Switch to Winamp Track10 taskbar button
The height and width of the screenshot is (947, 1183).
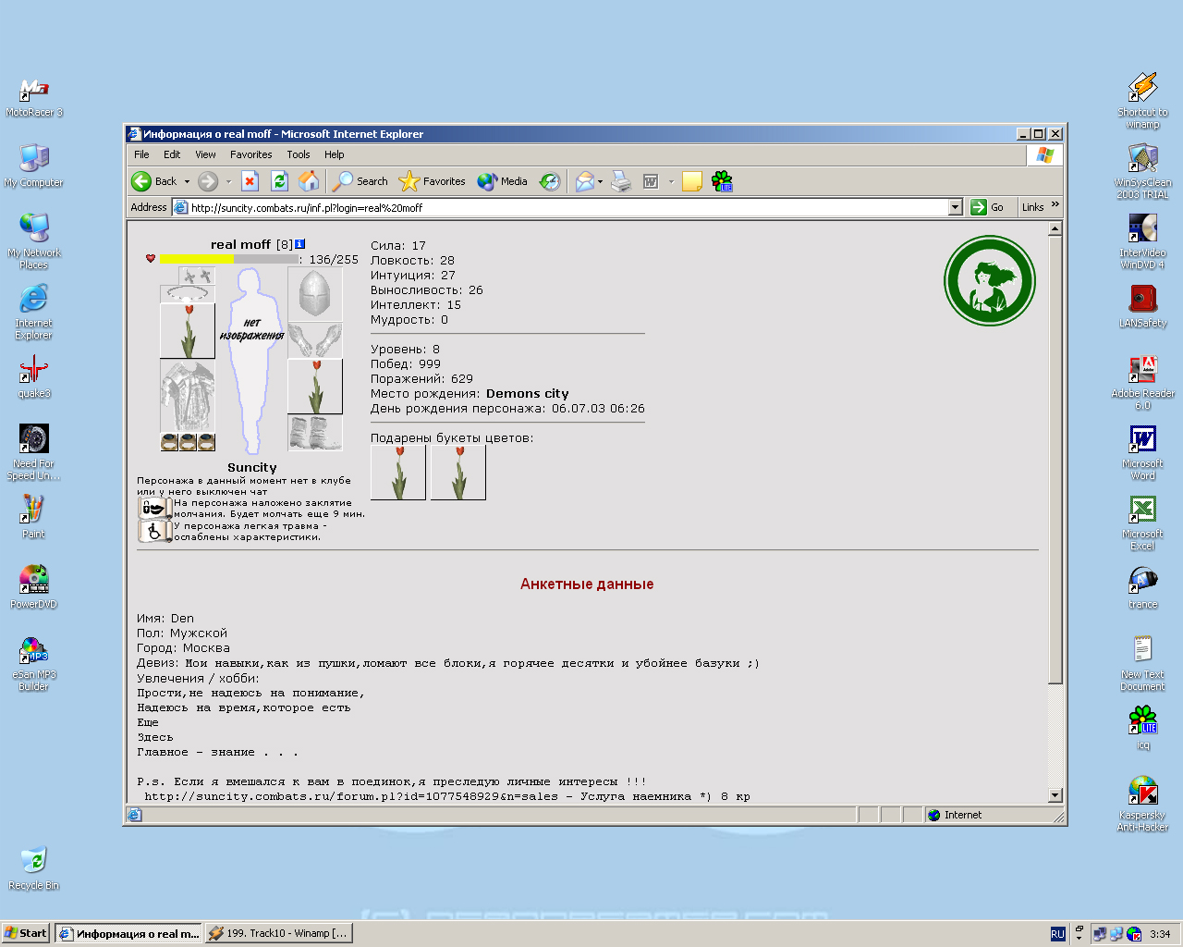point(278,933)
